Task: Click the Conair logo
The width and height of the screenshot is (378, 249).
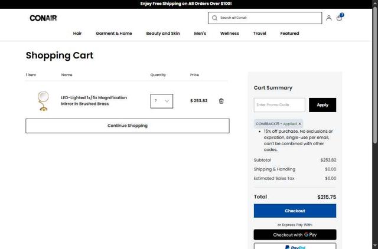Action: point(43,18)
